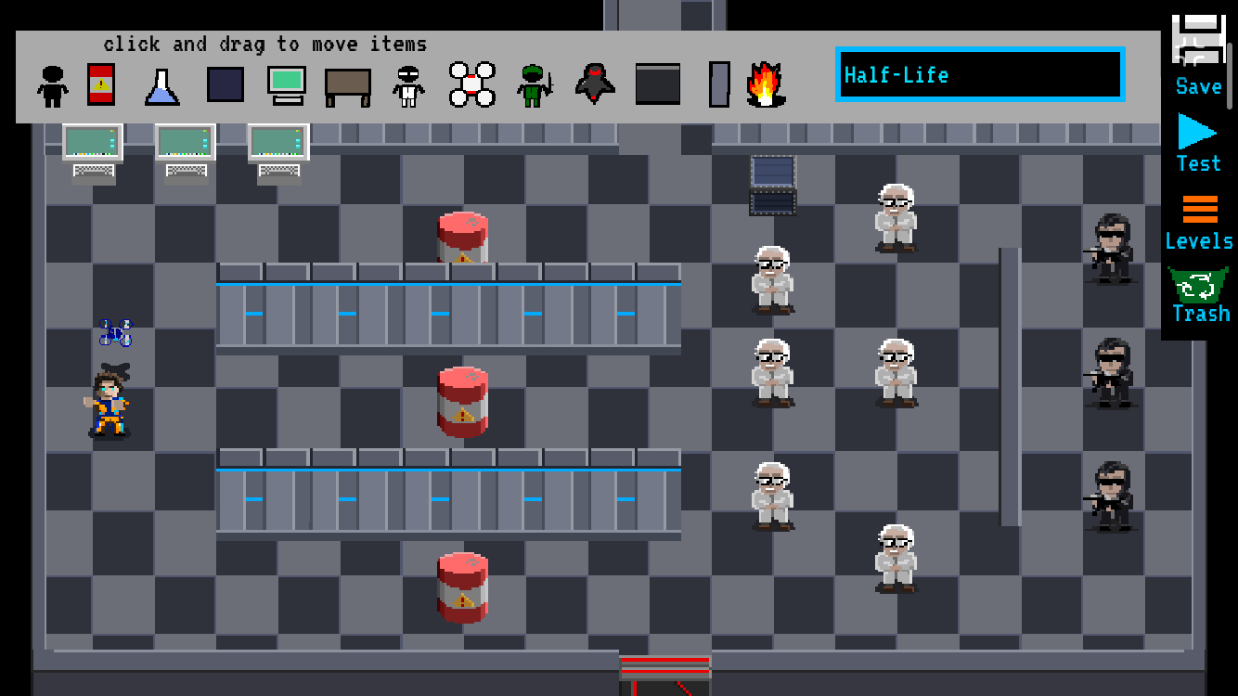
Task: Select the small blue drone above player
Action: pyautogui.click(x=115, y=332)
